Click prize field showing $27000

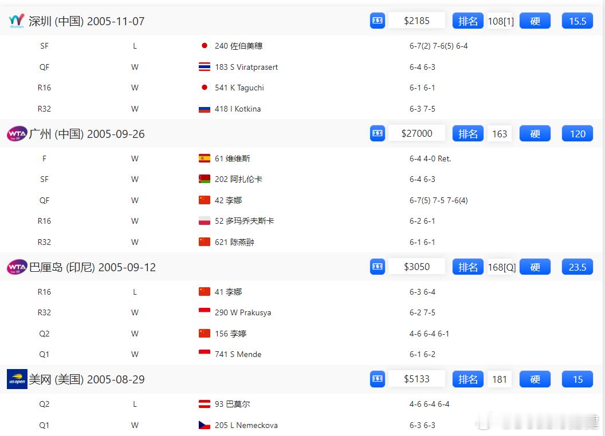point(417,133)
